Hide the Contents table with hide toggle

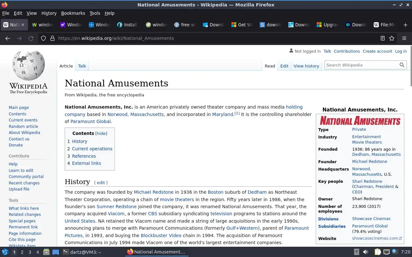click(x=101, y=133)
